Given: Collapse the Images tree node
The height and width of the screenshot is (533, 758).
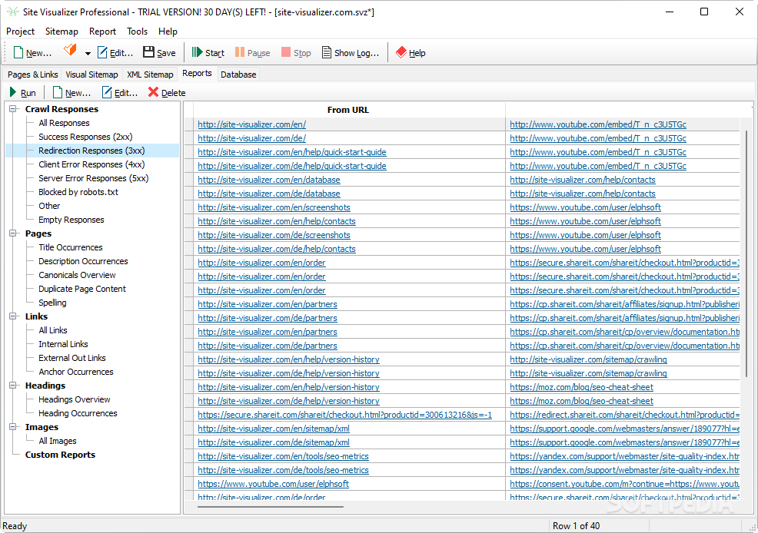Looking at the screenshot, I should pyautogui.click(x=12, y=427).
